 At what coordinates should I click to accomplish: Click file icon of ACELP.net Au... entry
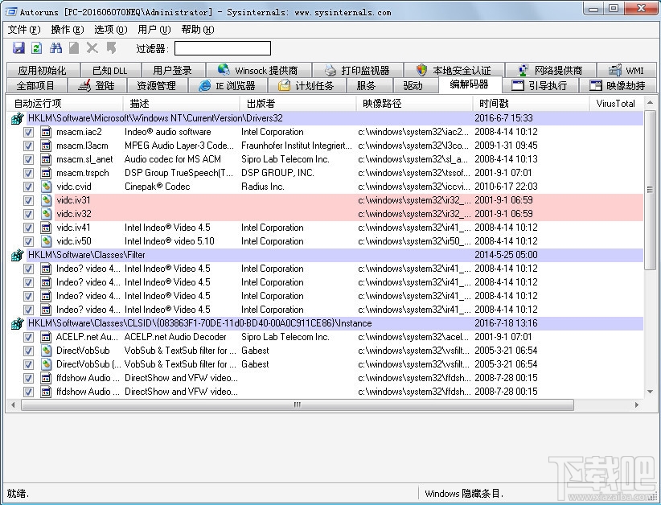tap(46, 337)
